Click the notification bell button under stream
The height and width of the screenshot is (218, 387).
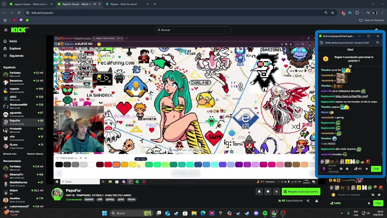click(259, 191)
